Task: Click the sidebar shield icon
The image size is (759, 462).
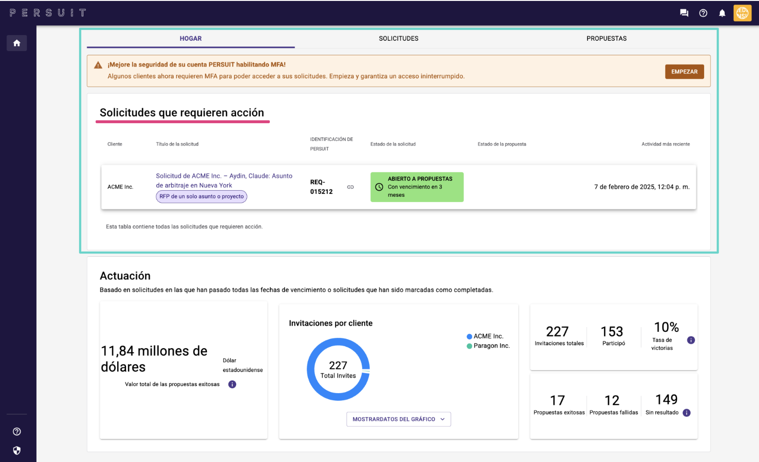Action: (17, 450)
